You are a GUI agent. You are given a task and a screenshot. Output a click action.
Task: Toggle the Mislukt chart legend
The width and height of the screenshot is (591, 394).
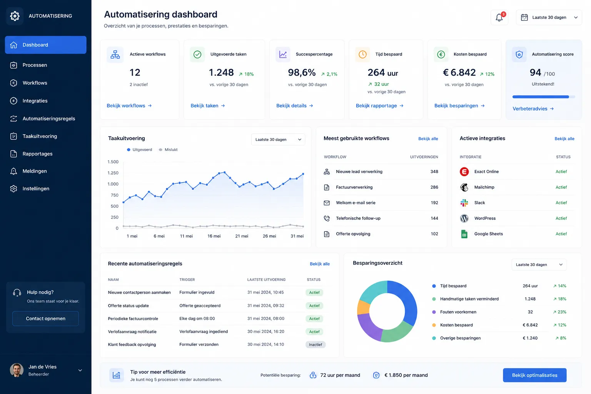[x=168, y=150]
